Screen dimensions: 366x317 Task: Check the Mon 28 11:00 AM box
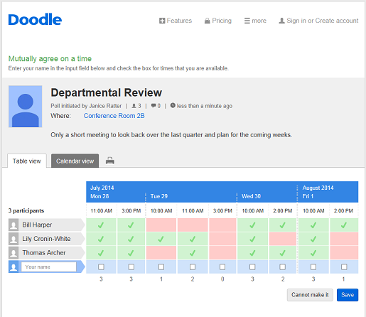pos(101,267)
